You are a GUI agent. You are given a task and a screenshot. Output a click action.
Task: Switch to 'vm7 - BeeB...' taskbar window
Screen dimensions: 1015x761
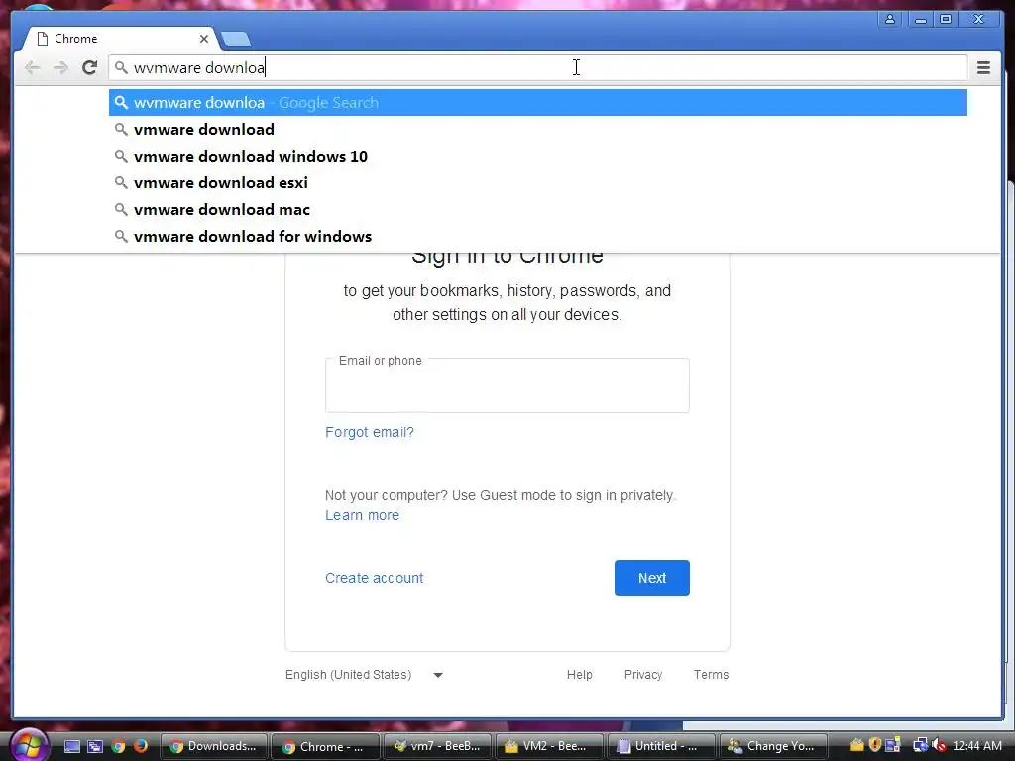[437, 746]
